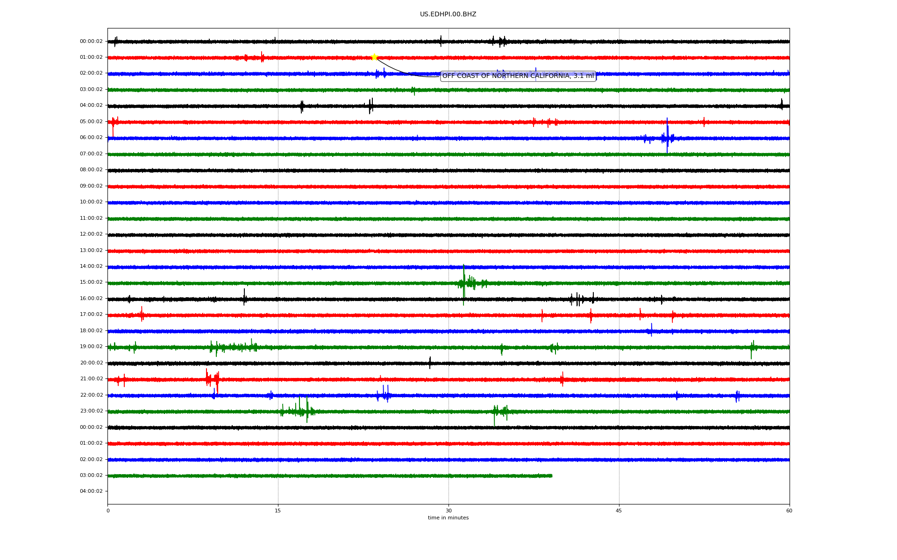897x560 pixels.
Task: Click the 01:00:02 label beside the star-marked trace
Action: [91, 57]
